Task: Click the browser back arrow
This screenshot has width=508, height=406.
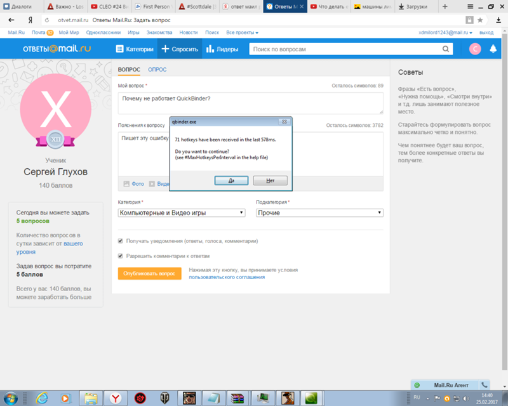Action: tap(11, 20)
